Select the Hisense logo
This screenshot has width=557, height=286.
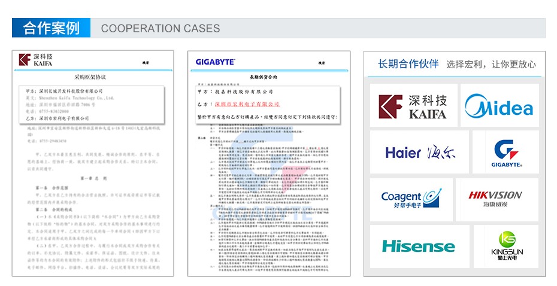(419, 247)
